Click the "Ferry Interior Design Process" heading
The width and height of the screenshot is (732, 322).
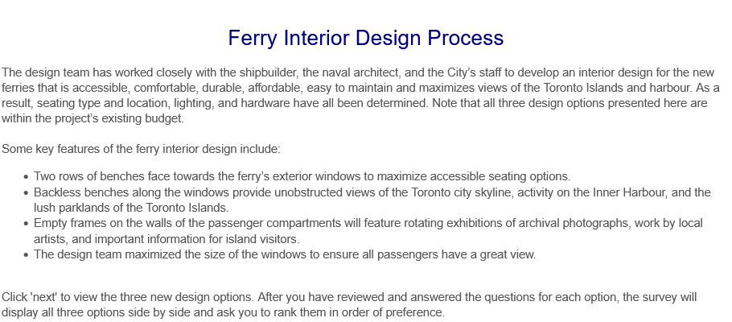tap(365, 38)
